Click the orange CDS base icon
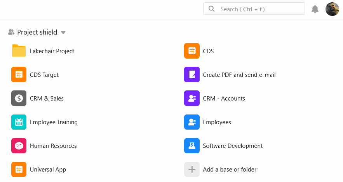343x182 pixels. coord(192,51)
